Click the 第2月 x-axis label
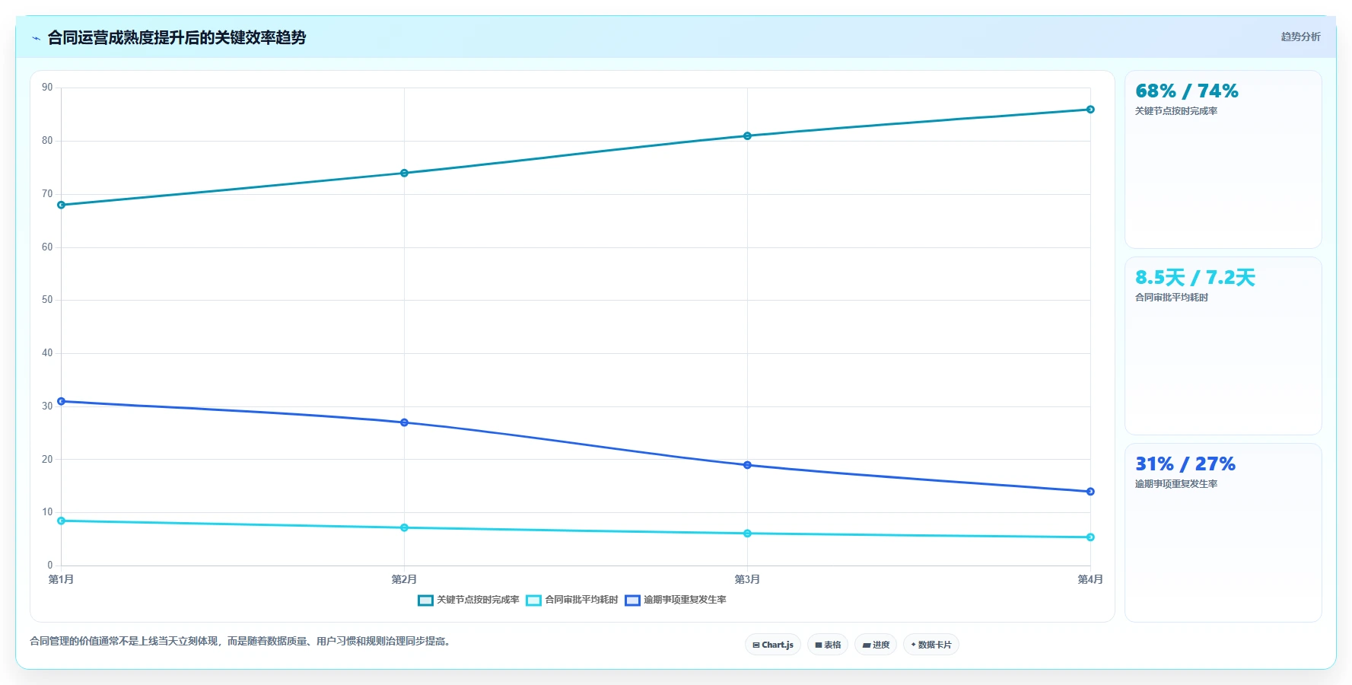This screenshot has width=1352, height=685. tap(404, 579)
